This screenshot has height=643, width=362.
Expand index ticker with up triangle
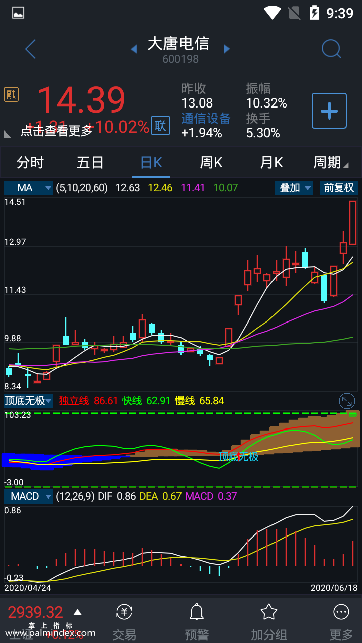pos(77,612)
